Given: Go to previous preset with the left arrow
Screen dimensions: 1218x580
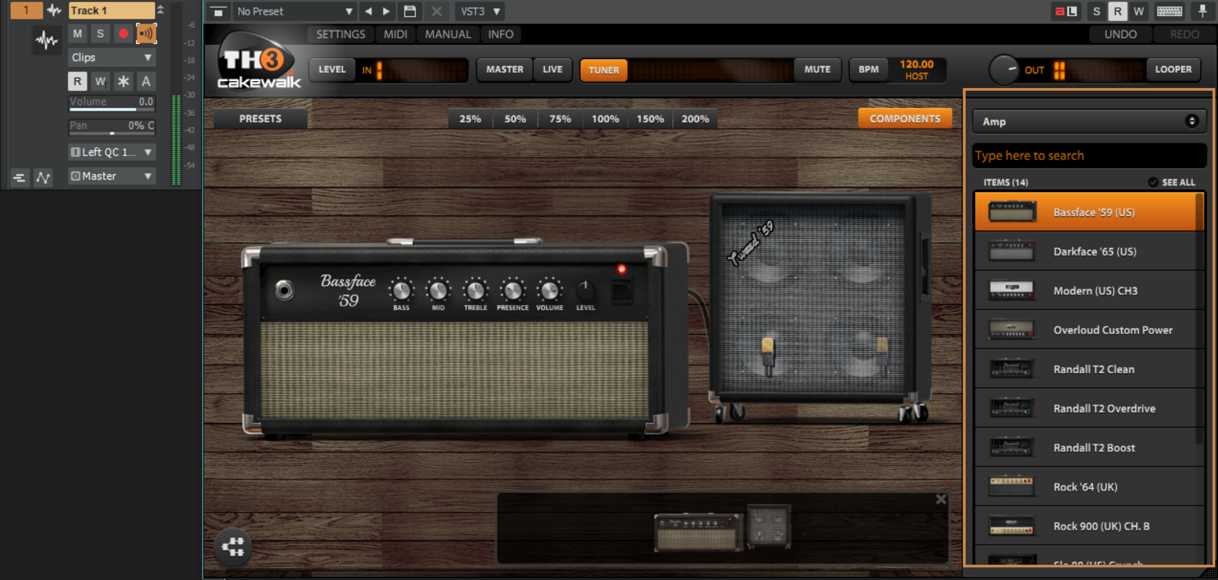Looking at the screenshot, I should point(368,11).
